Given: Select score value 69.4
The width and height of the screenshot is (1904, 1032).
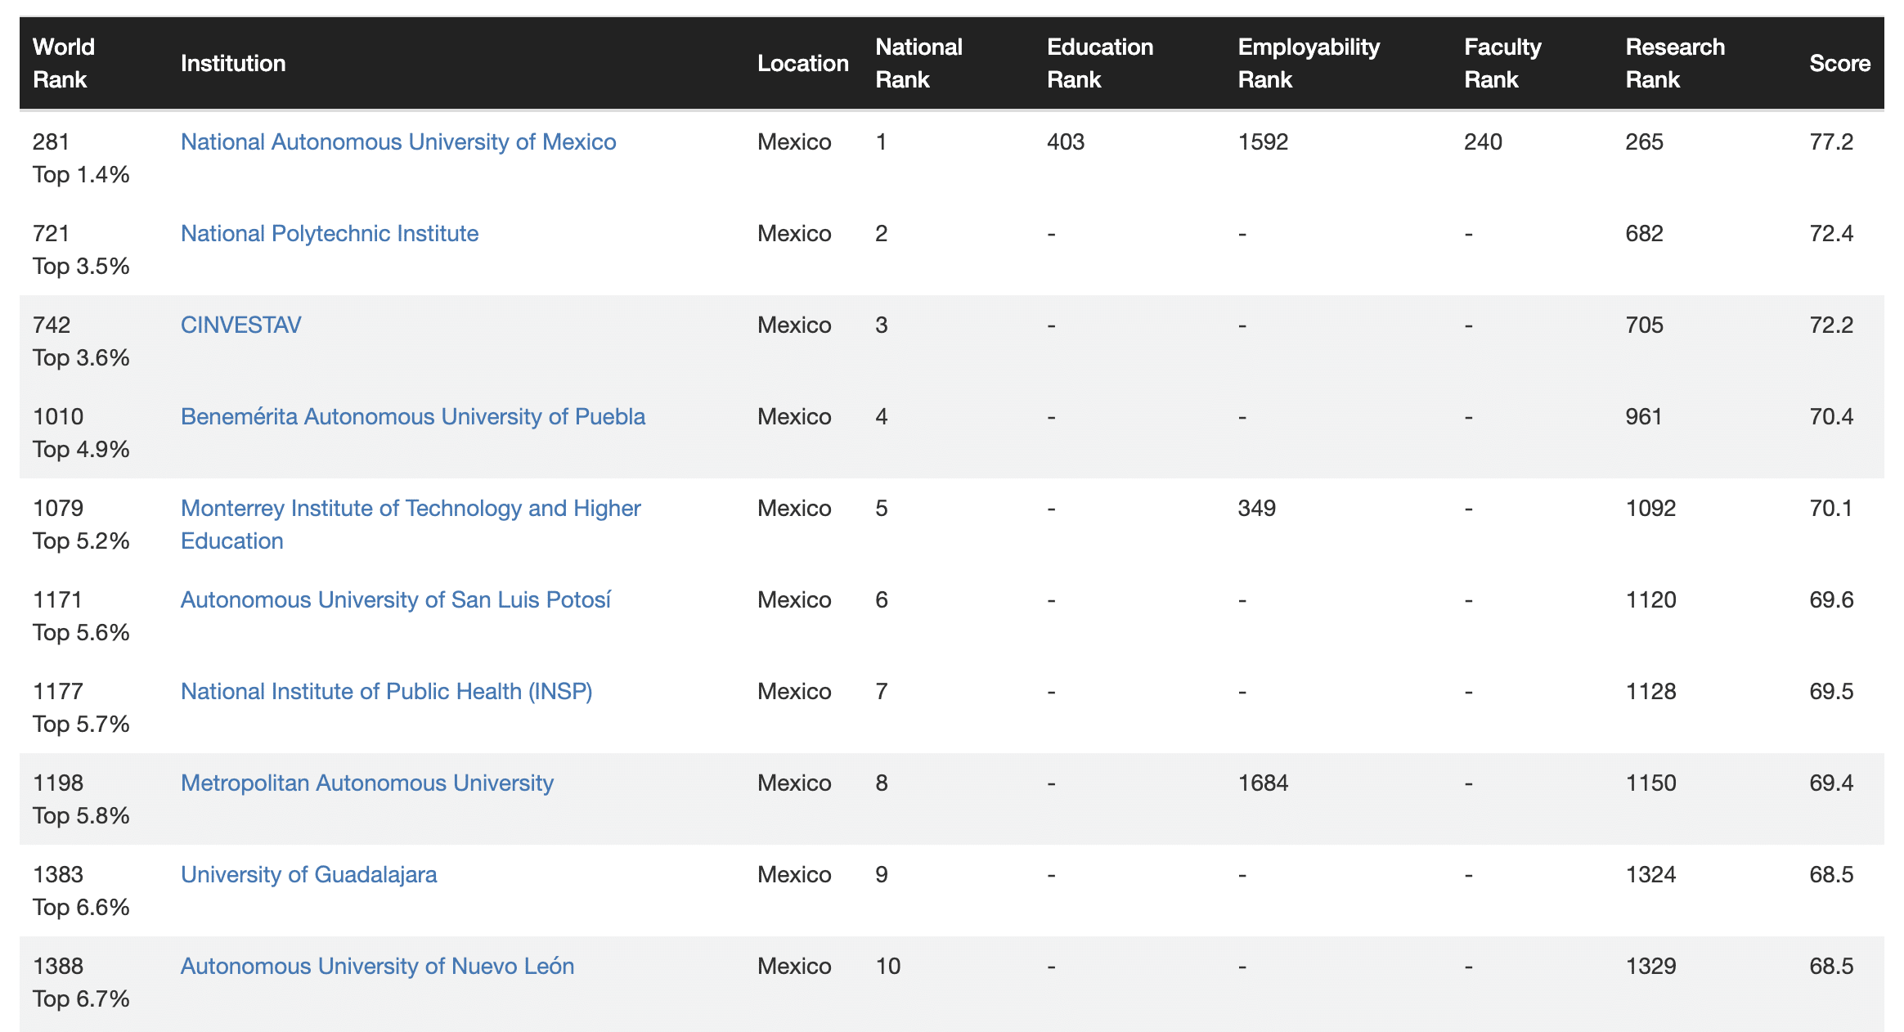Looking at the screenshot, I should click(1832, 783).
